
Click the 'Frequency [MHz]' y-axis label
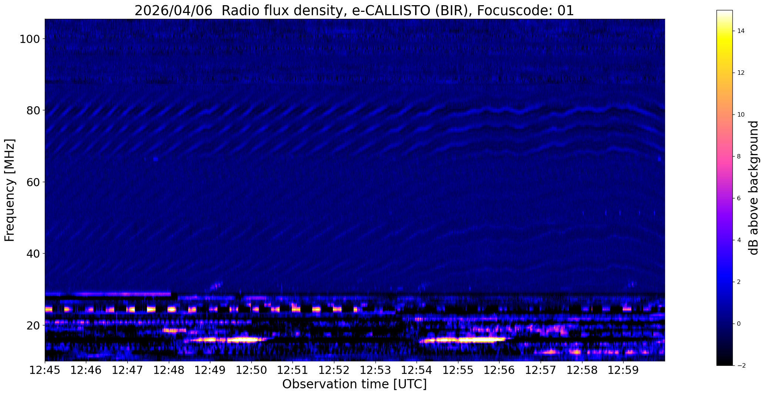coord(10,190)
